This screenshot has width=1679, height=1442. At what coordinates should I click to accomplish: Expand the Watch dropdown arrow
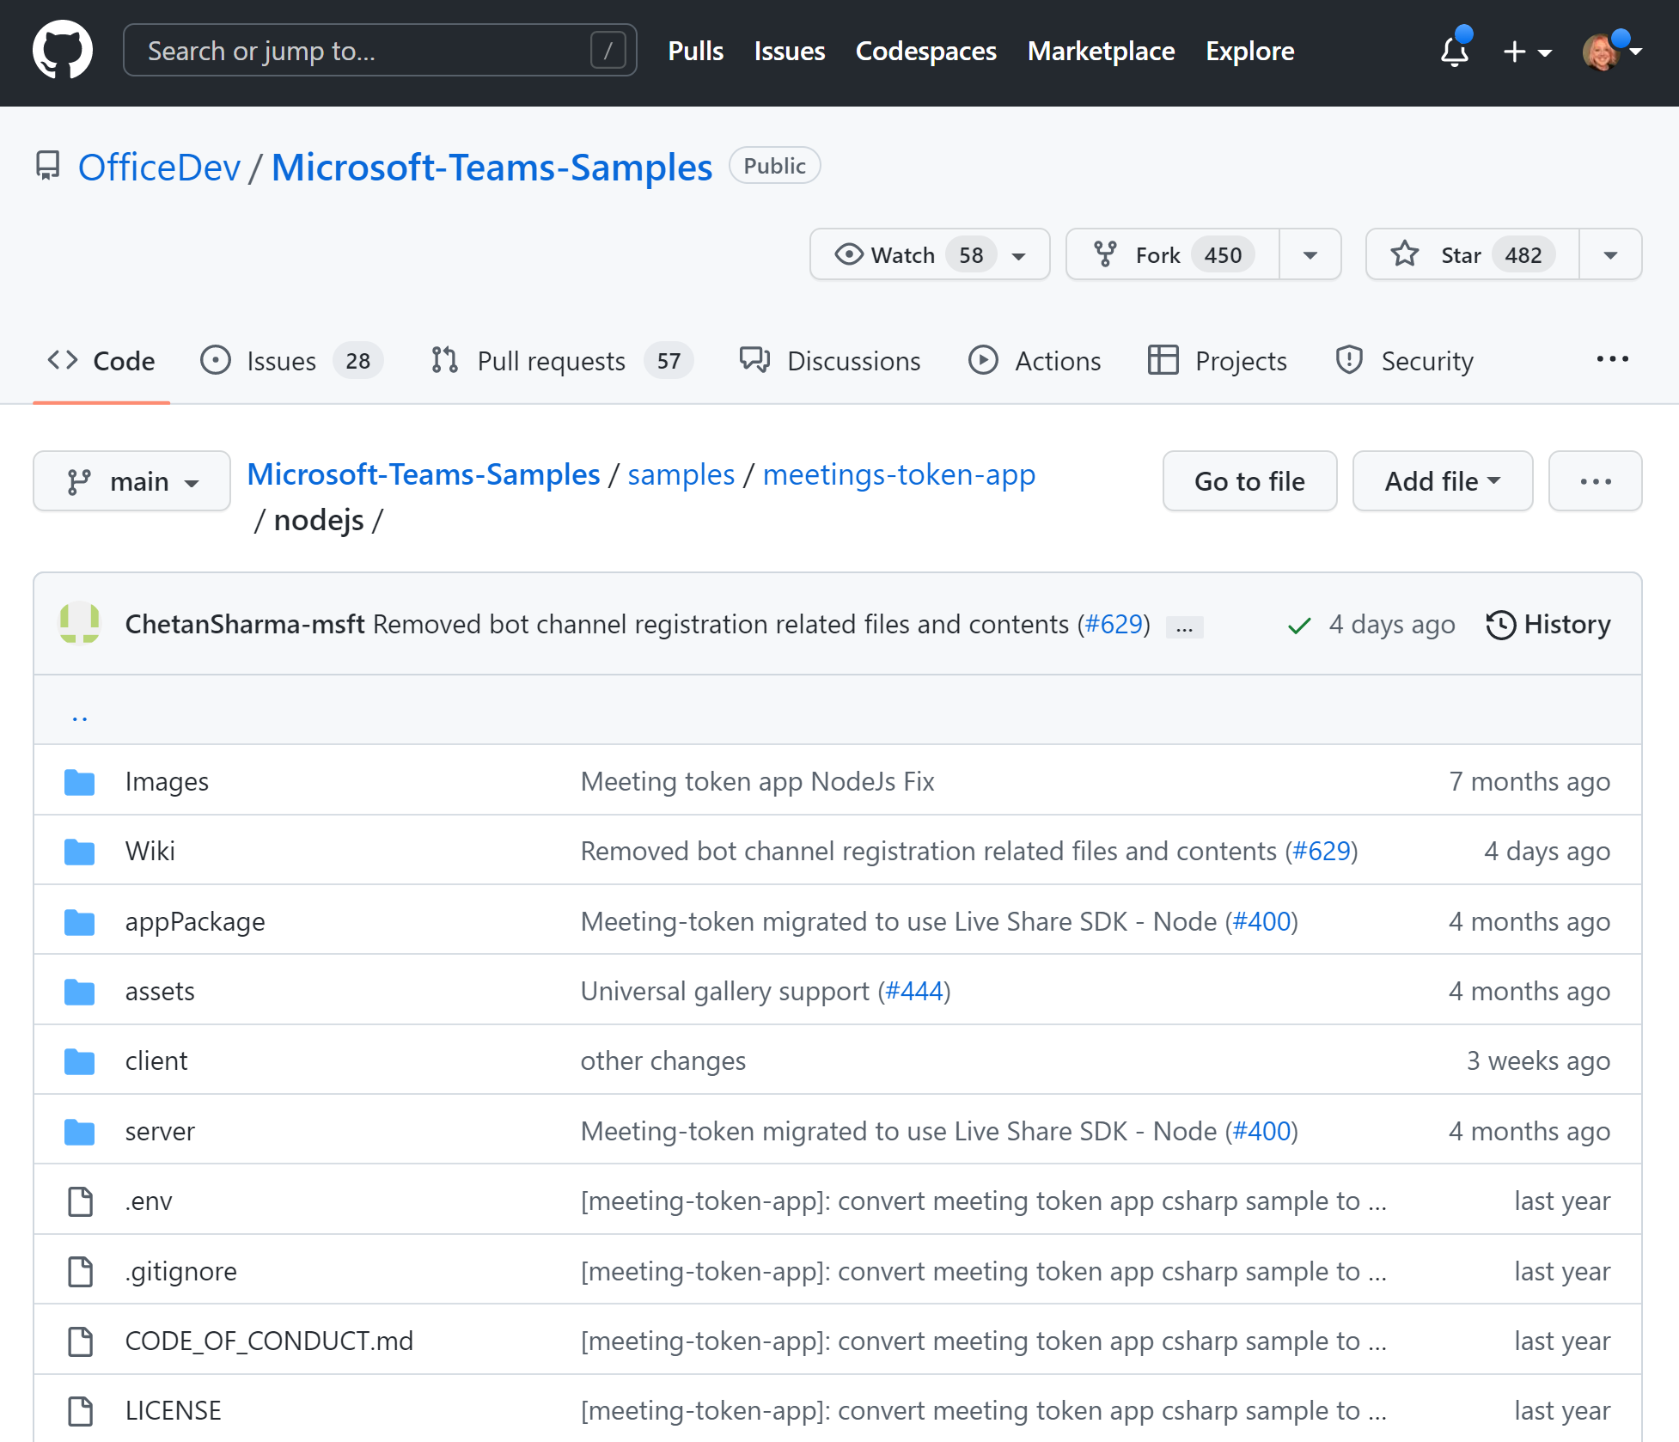[1023, 254]
